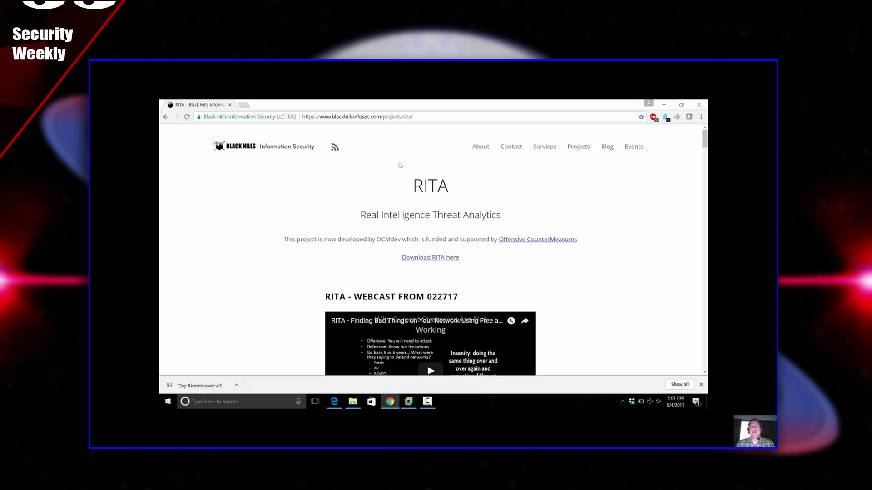The image size is (872, 490).
Task: Click the Black Hills Information Security logo
Action: tap(264, 146)
